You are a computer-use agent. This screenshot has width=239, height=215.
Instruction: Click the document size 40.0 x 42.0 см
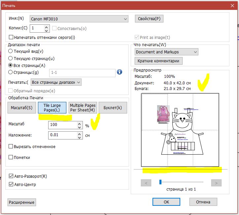click(x=177, y=83)
